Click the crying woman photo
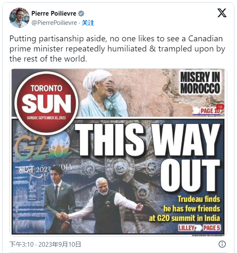The image size is (237, 253). pos(104,93)
